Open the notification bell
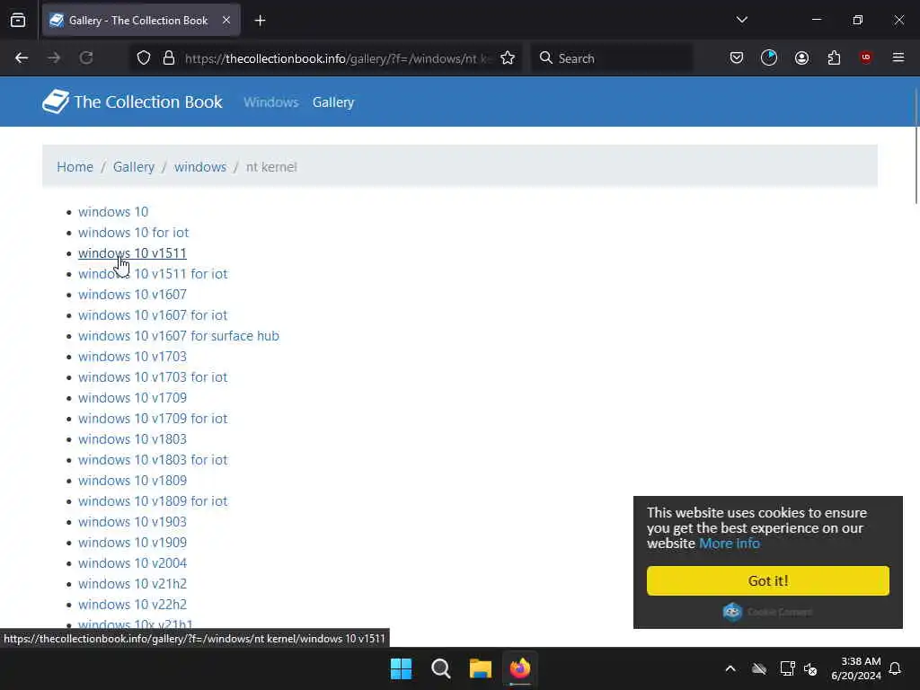This screenshot has width=920, height=690. click(895, 668)
